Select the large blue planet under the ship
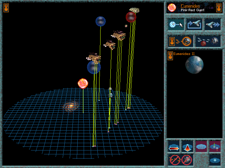Viewport: 225px width, 168px height. pos(94,68)
